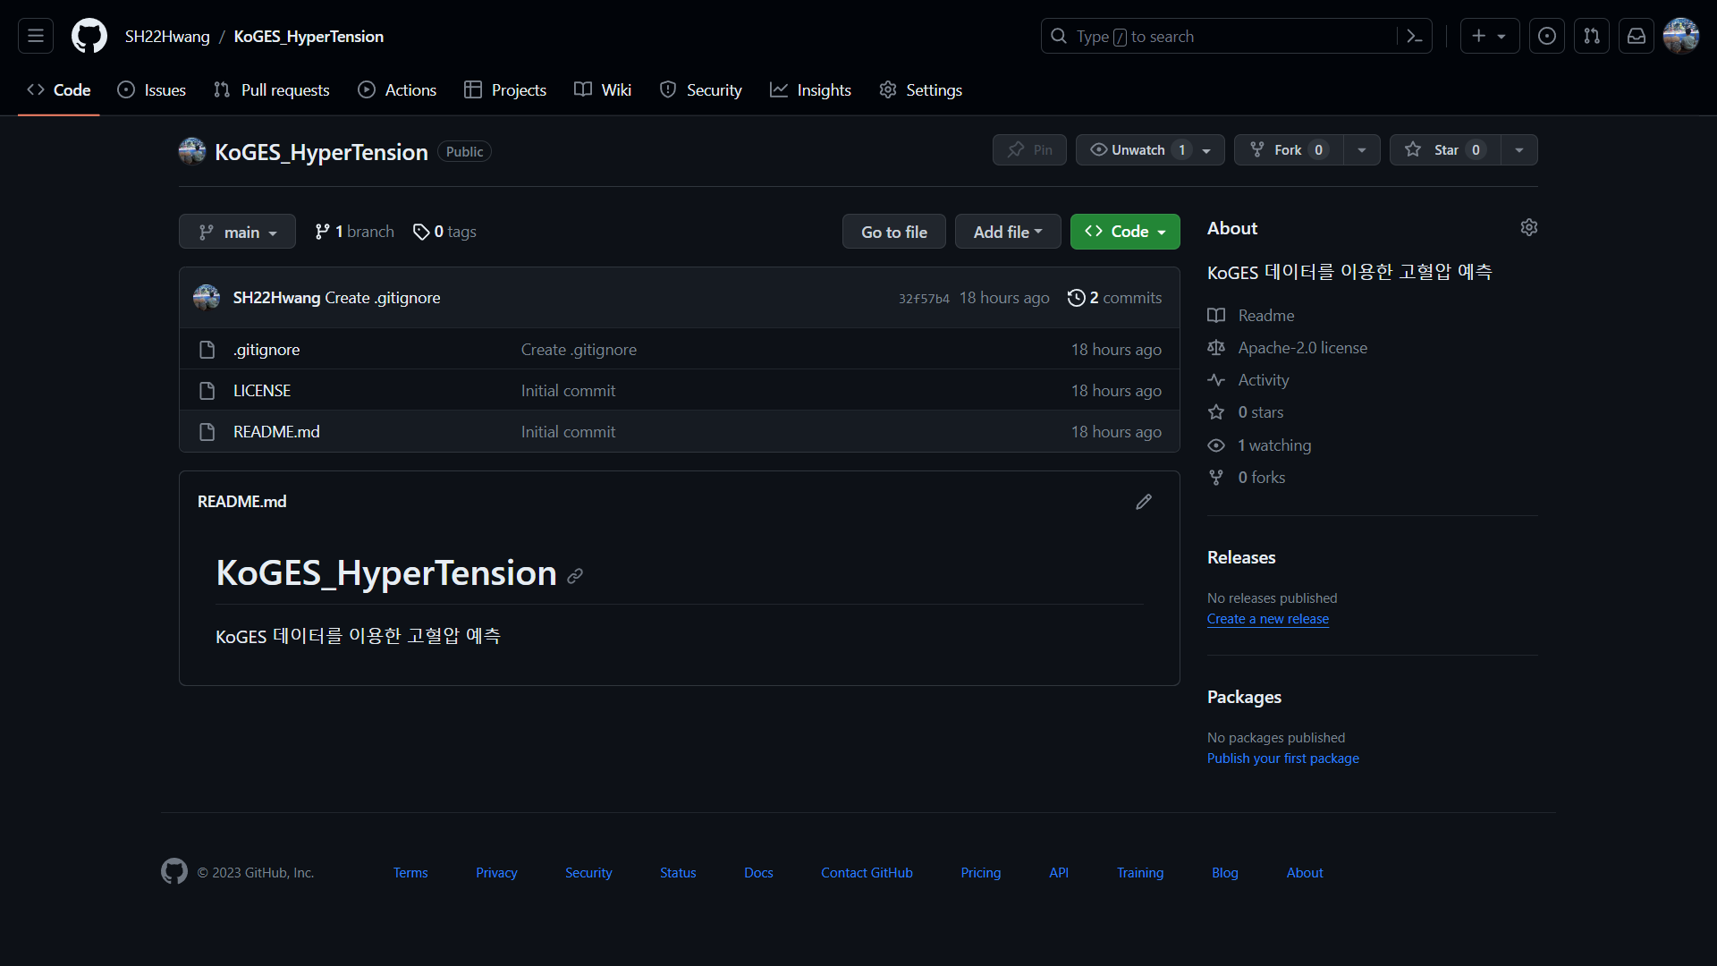Pin the repository to profile

(1029, 150)
